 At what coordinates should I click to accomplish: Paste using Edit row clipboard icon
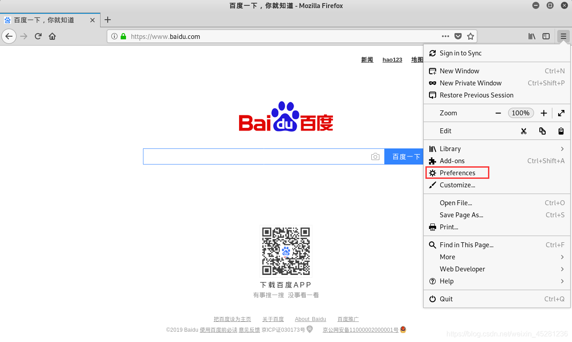point(561,131)
